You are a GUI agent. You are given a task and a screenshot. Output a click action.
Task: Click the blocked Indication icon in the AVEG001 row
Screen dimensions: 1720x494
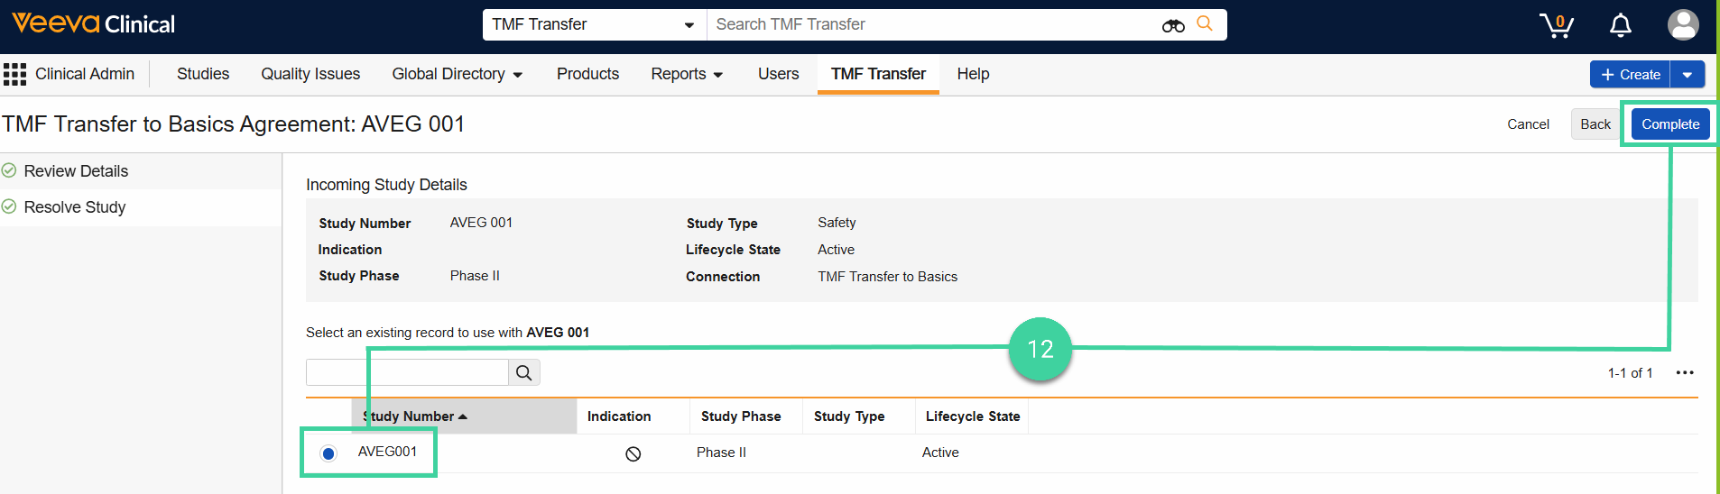click(x=633, y=453)
